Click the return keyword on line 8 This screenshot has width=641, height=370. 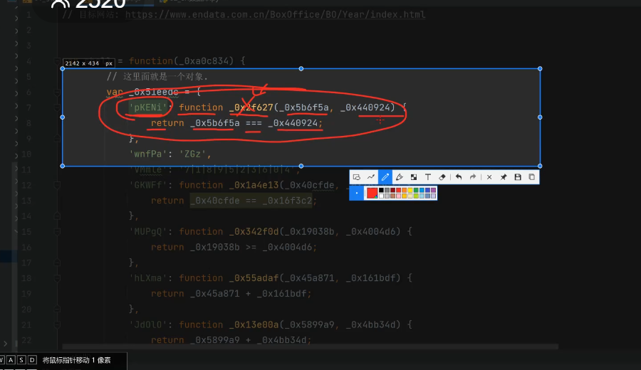[167, 123]
